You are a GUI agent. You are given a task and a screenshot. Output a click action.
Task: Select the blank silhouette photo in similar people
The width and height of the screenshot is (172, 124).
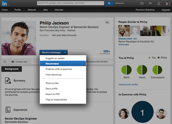click(x=135, y=31)
